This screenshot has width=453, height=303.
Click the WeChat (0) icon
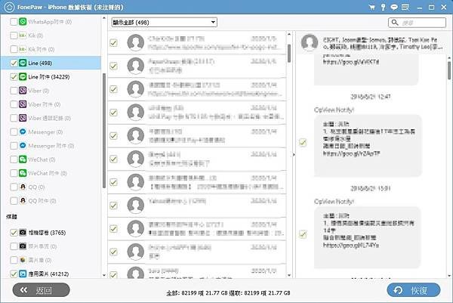23,159
